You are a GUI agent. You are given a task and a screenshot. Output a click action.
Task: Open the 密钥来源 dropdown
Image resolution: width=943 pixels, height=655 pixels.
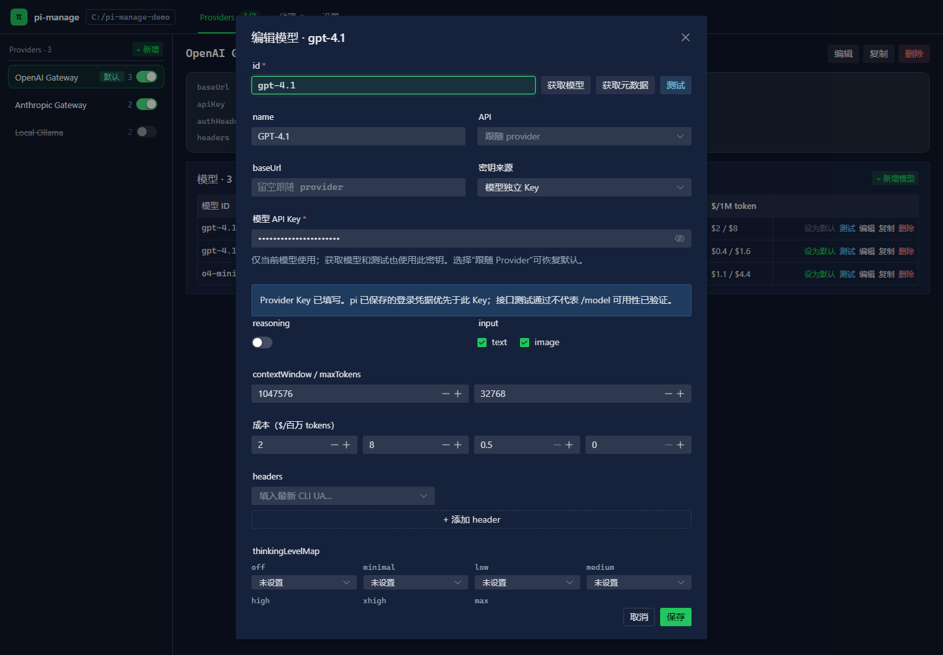pyautogui.click(x=584, y=187)
